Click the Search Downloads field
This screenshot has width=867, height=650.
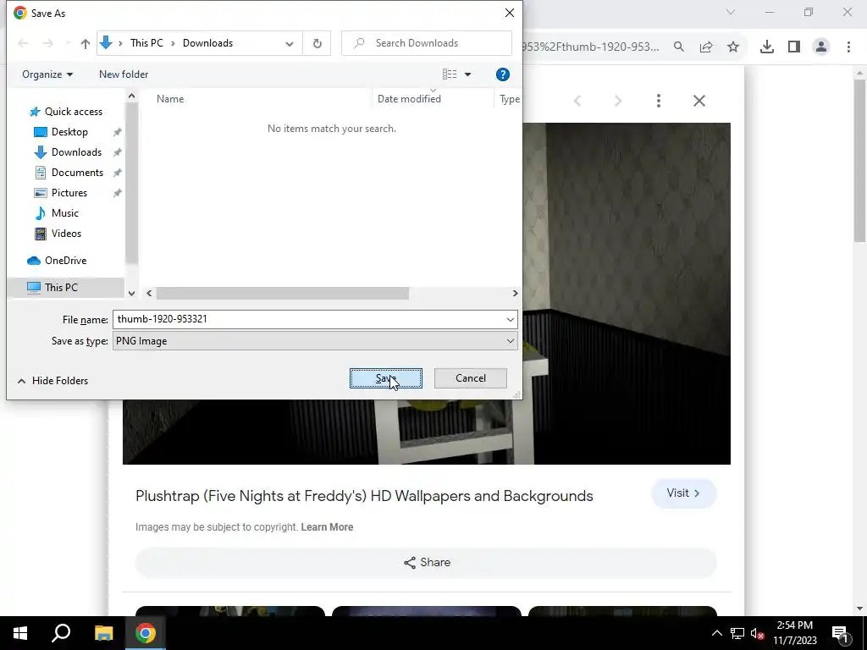coord(427,43)
